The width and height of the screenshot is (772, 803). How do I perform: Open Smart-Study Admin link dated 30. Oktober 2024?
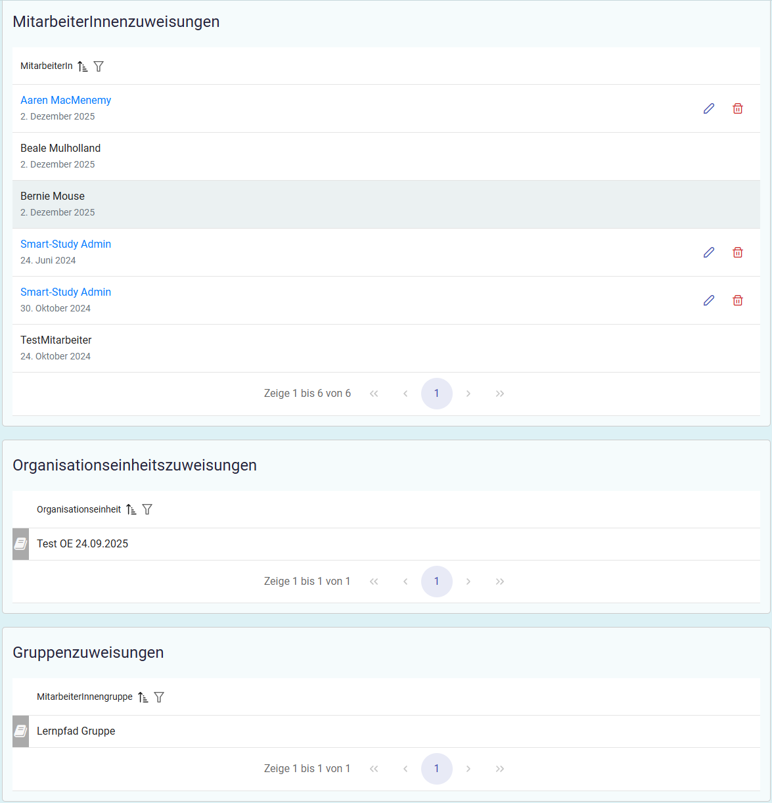66,292
